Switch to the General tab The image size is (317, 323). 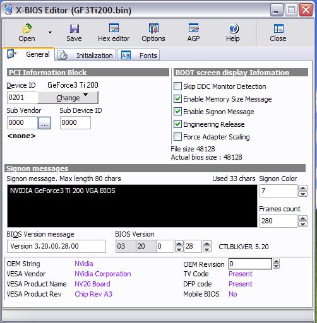click(28, 54)
